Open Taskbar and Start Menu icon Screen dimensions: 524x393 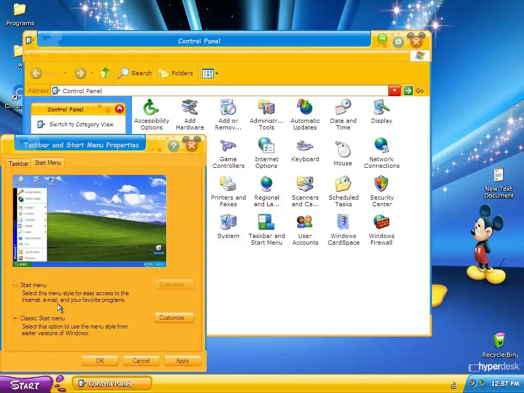pyautogui.click(x=266, y=230)
